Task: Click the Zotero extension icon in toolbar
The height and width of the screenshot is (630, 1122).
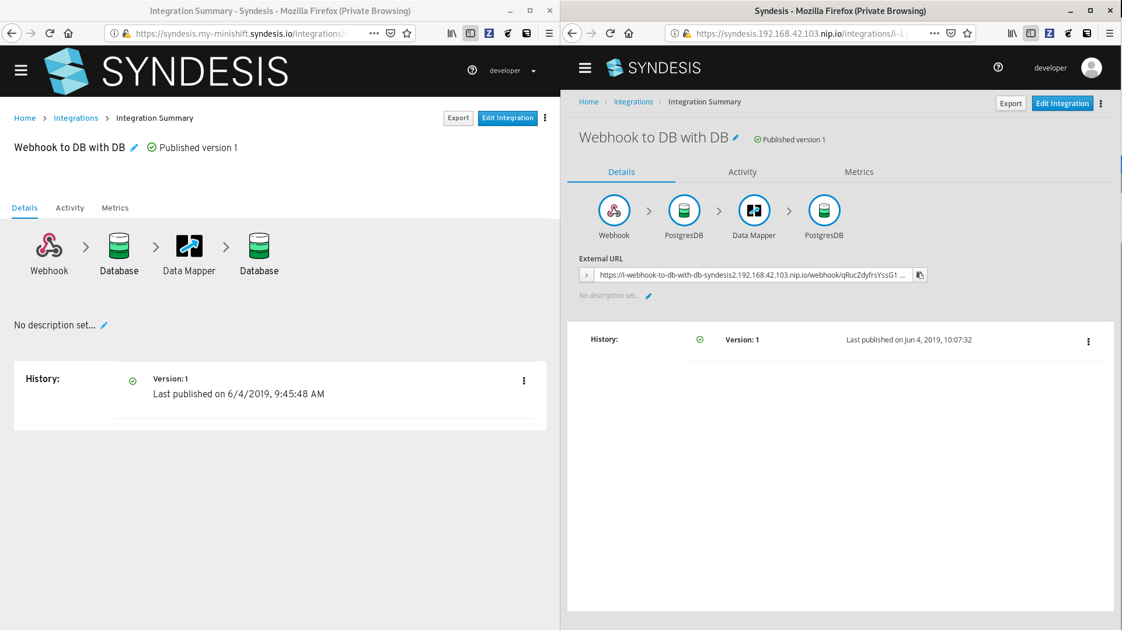Action: click(x=1049, y=33)
